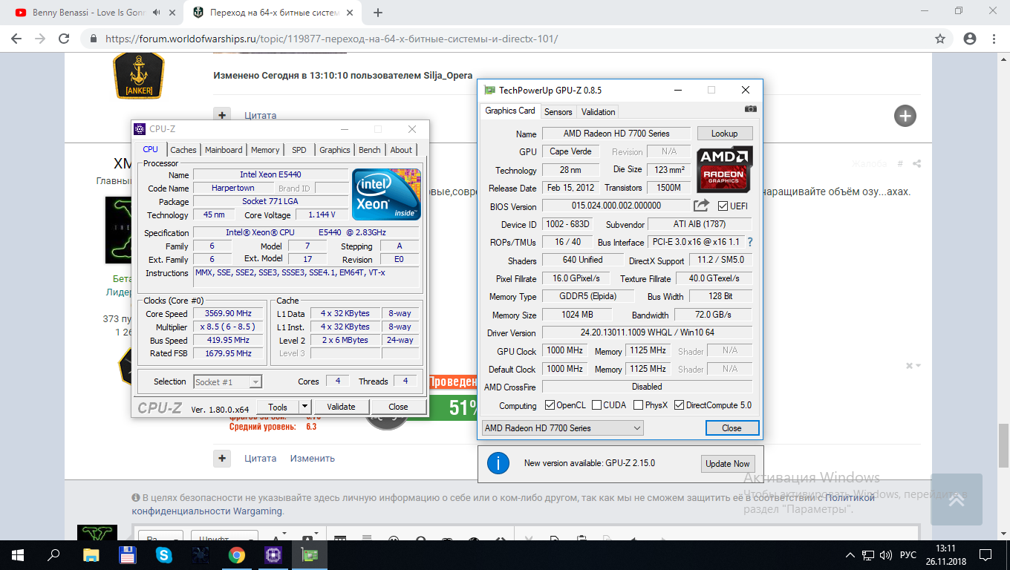Image resolution: width=1010 pixels, height=570 pixels.
Task: Click the Update Now button
Action: pyautogui.click(x=728, y=464)
